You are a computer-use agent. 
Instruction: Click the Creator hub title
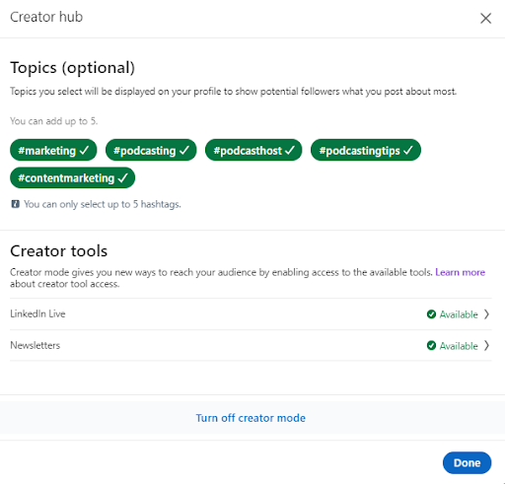click(x=46, y=17)
